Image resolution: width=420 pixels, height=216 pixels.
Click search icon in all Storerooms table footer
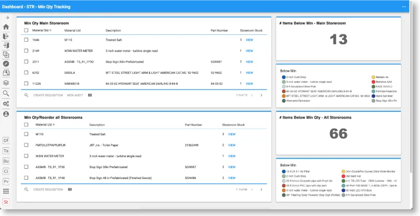tap(26, 189)
